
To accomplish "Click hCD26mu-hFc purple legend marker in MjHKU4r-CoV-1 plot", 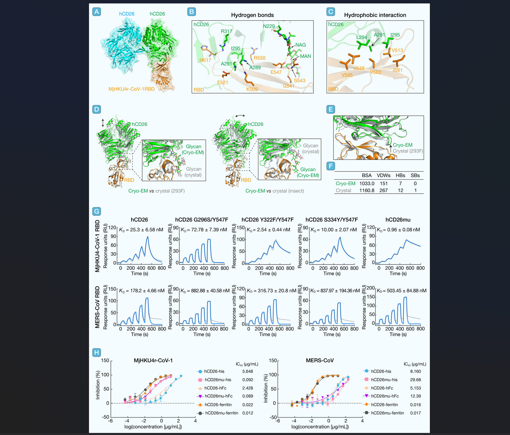I will [x=200, y=396].
